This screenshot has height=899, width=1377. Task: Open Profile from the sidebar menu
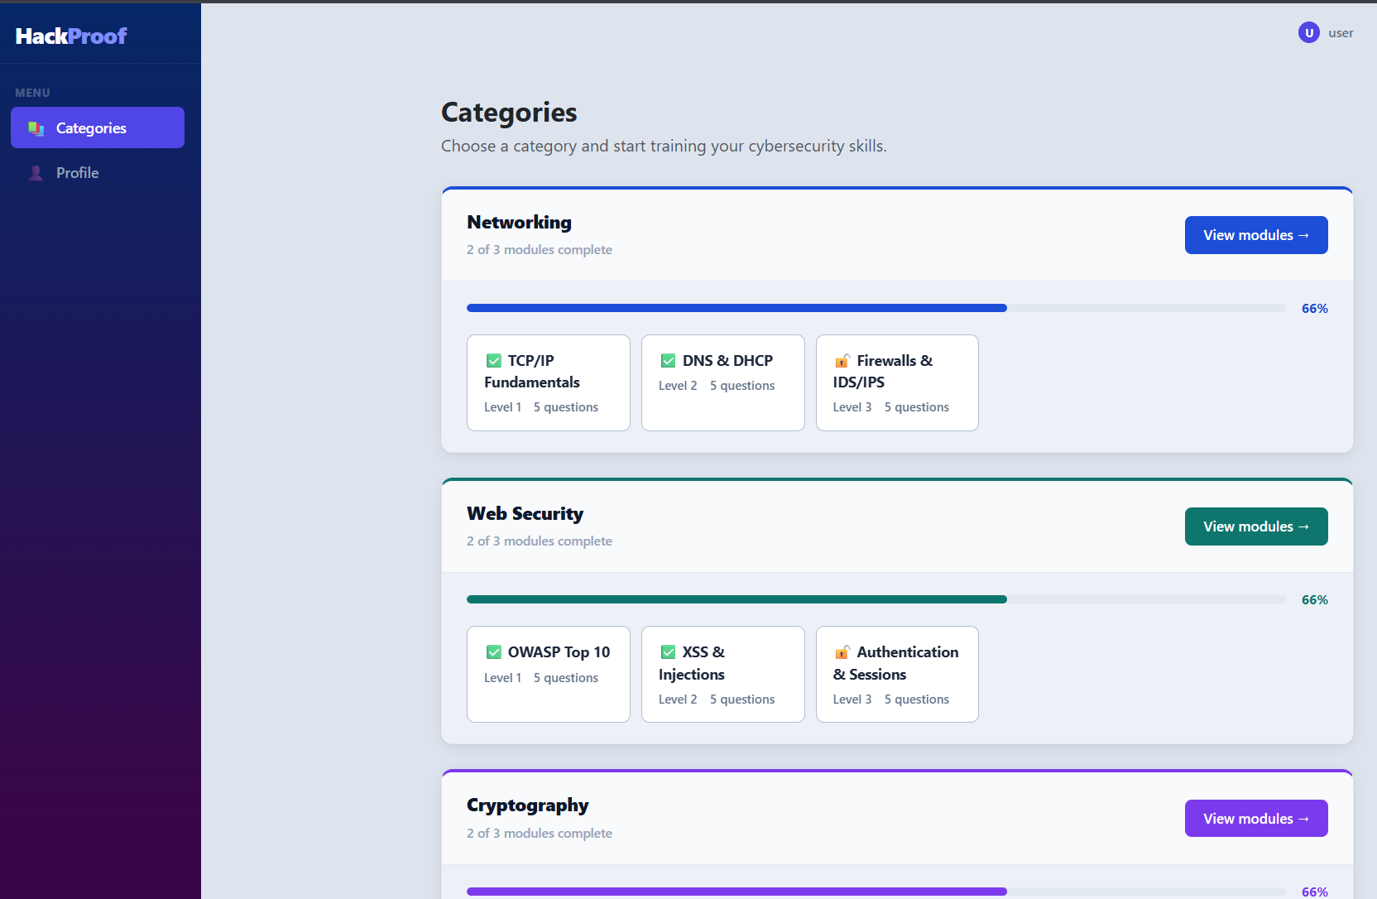77,172
